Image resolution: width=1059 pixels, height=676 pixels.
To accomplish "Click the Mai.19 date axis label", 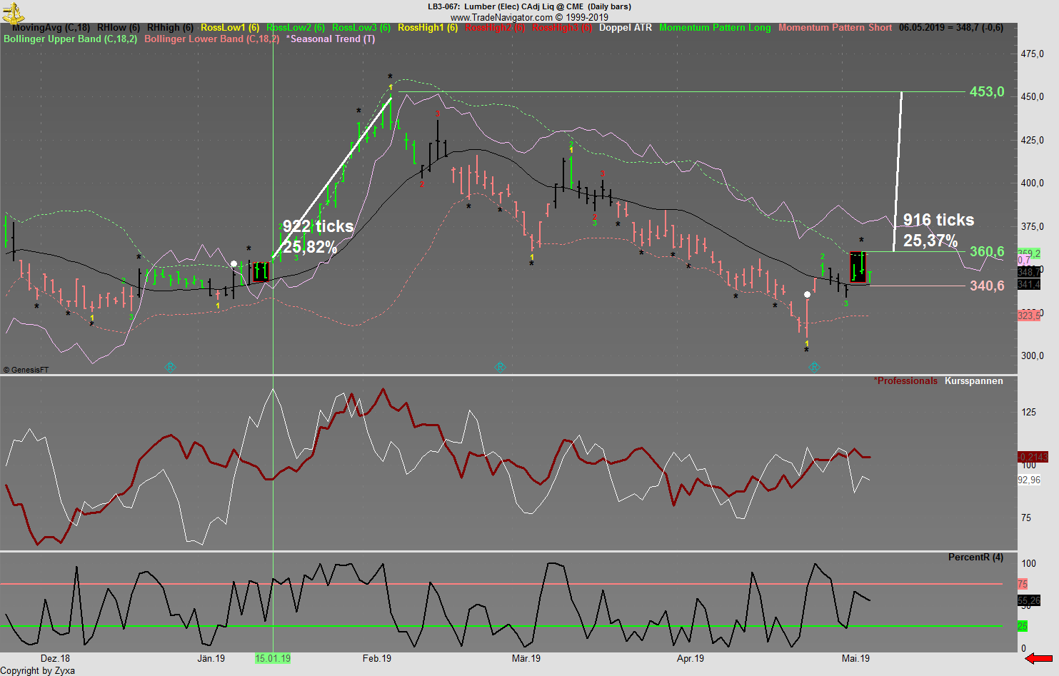I will [855, 658].
